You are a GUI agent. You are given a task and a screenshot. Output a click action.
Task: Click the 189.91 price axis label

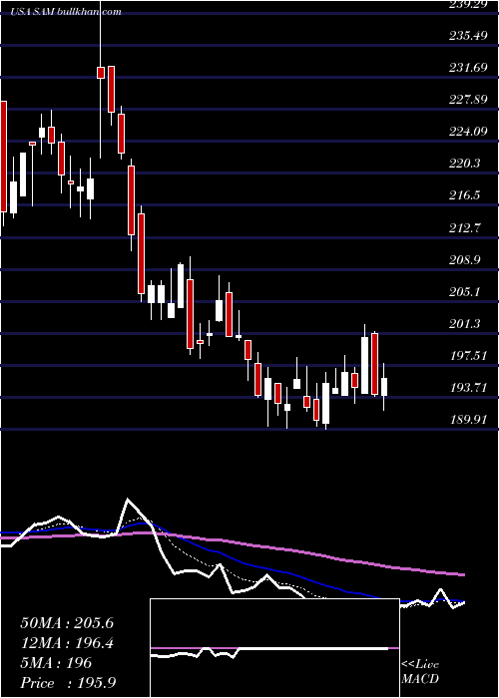coord(467,420)
